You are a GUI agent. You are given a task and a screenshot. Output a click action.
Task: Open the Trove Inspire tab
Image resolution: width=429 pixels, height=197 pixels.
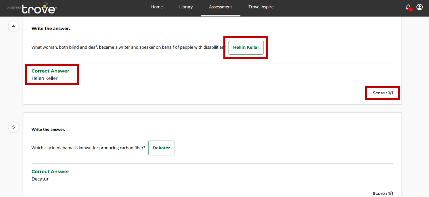pyautogui.click(x=261, y=7)
